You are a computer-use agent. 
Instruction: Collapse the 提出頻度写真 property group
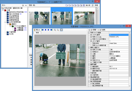click(x=89, y=77)
